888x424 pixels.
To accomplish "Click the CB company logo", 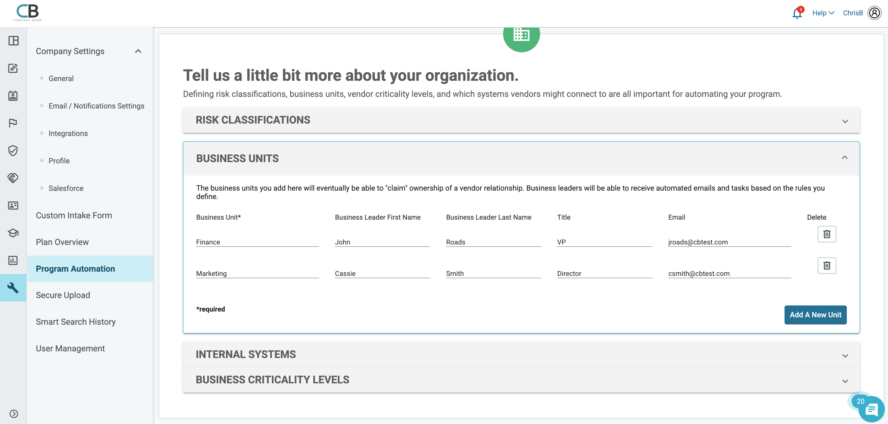I will pos(27,13).
